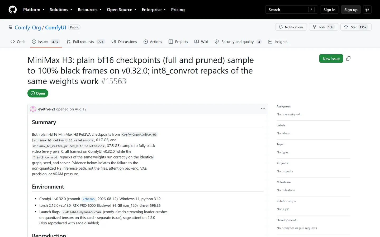Open the issue's three-dot options menu

(263, 109)
